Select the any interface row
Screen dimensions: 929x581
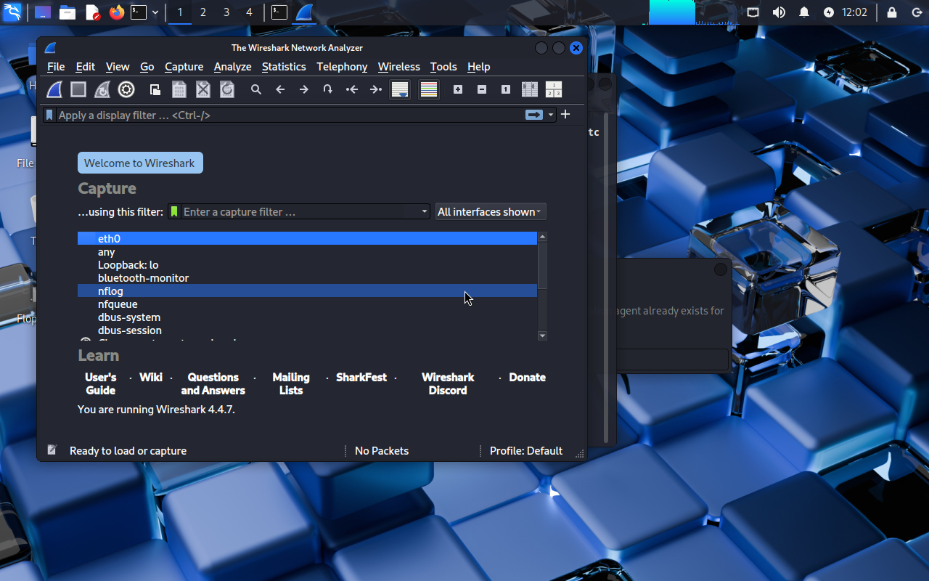307,251
